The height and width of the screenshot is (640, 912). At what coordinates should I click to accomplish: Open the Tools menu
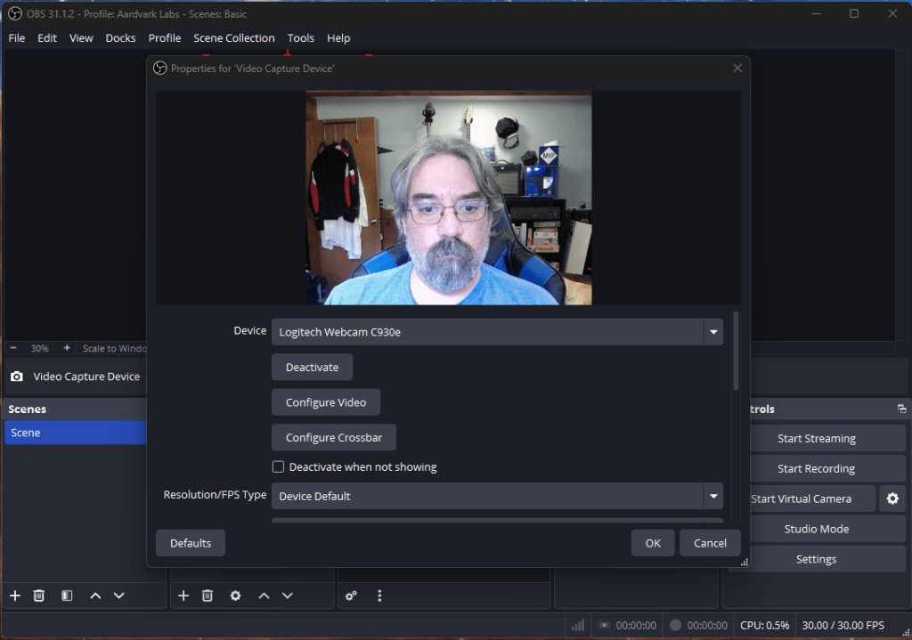tap(300, 38)
